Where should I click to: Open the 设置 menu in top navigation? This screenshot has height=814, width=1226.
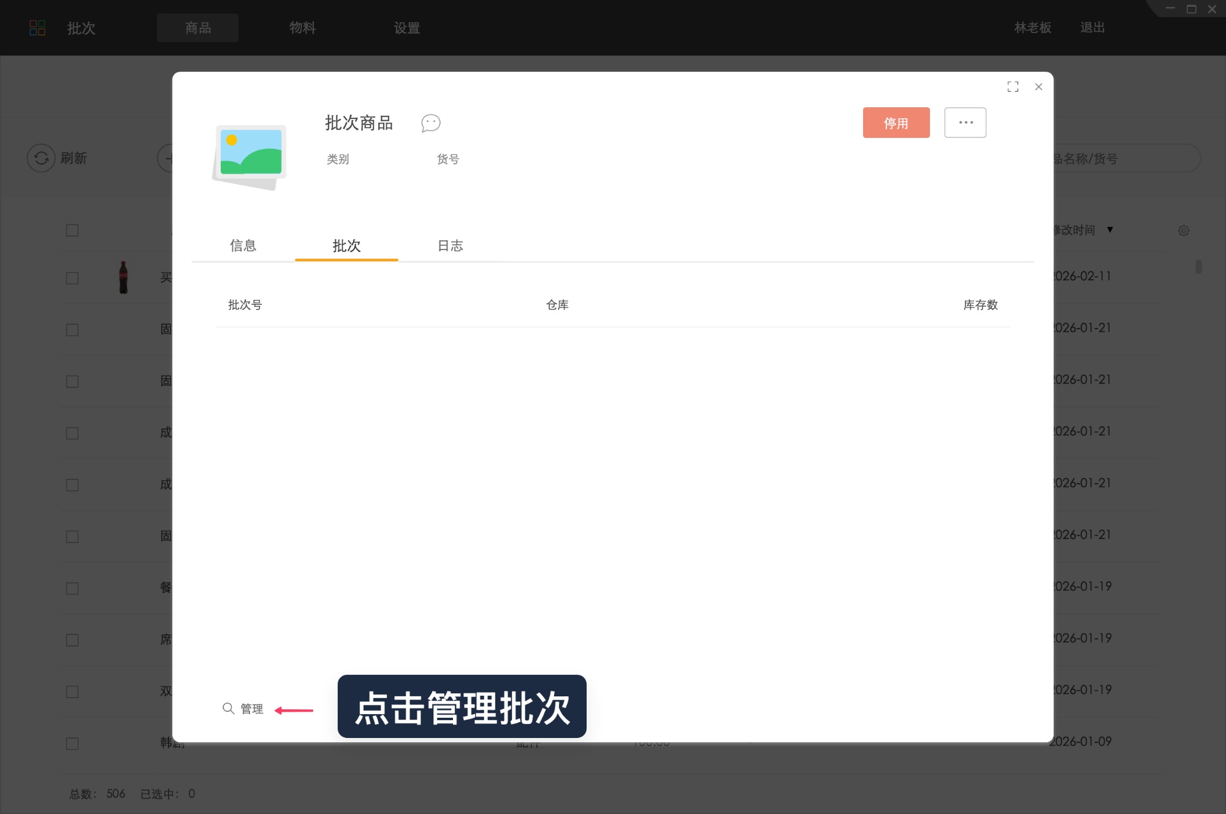click(x=406, y=28)
